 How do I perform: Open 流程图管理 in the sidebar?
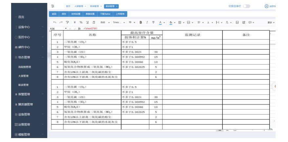[25, 67]
